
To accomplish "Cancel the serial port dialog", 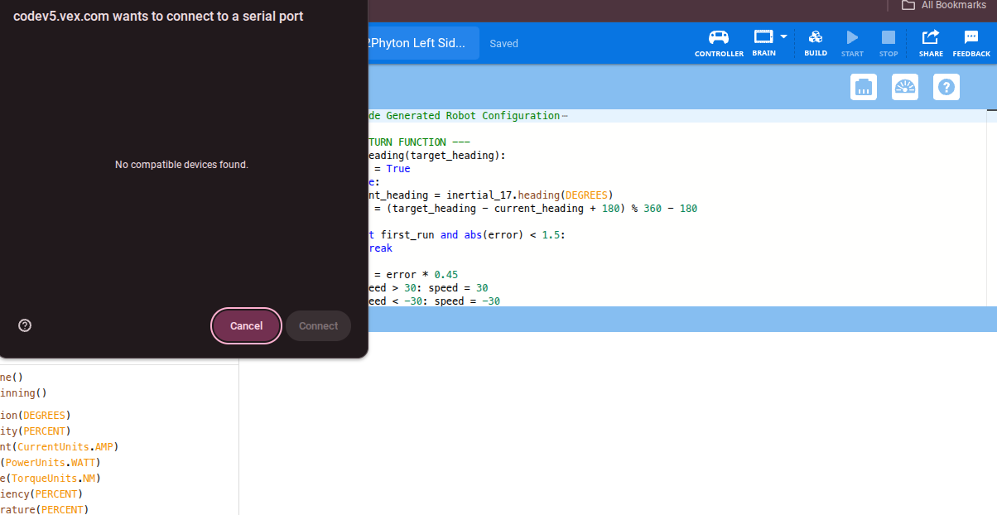I will 247,325.
